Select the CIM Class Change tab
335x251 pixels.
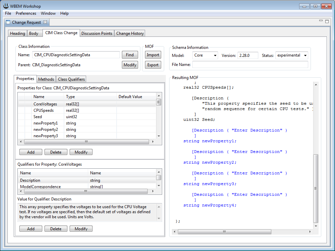pos(61,33)
